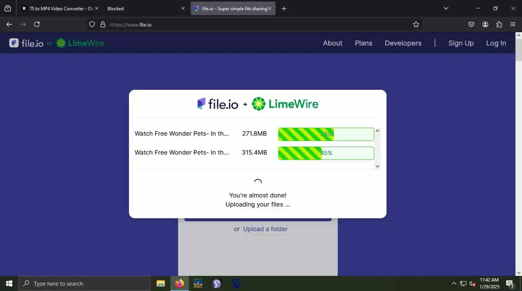Open the Extensions puzzle icon

point(499,24)
